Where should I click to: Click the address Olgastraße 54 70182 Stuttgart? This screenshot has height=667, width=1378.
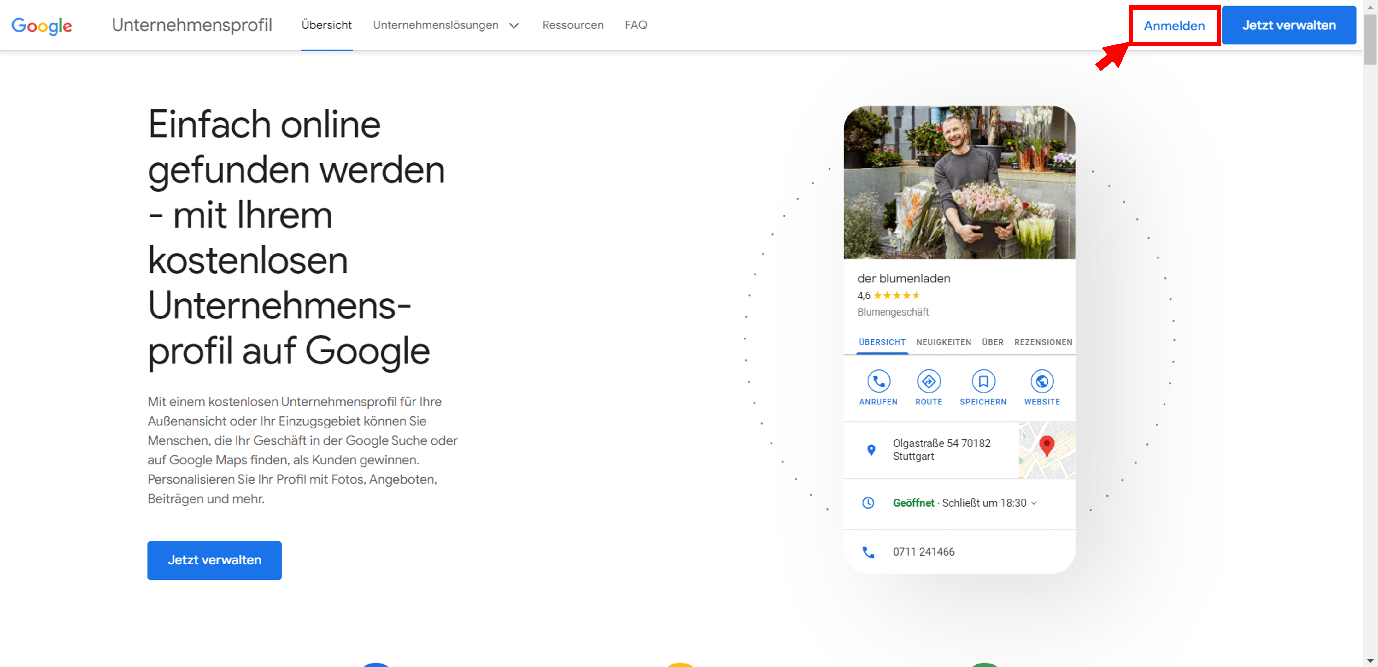point(941,450)
